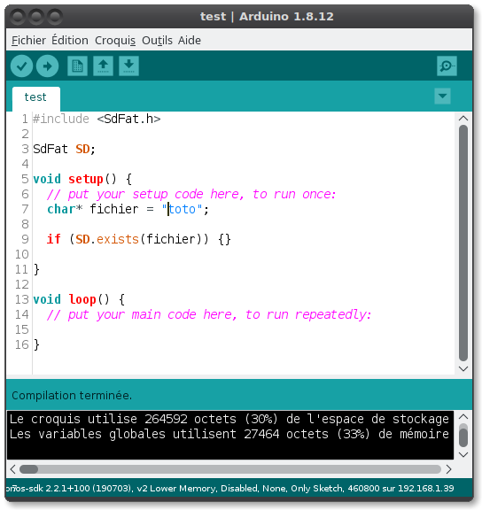Open the Serial Monitor magnifier icon

[x=447, y=66]
